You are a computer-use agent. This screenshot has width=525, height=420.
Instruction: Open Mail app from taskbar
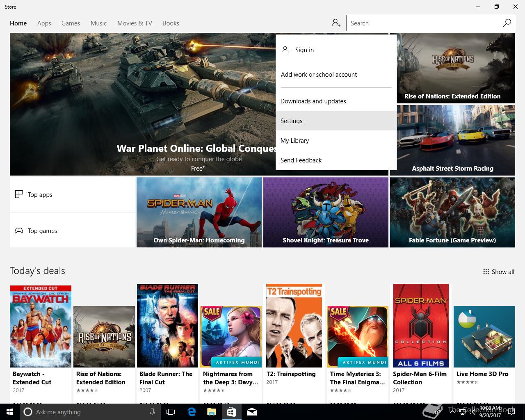(251, 412)
